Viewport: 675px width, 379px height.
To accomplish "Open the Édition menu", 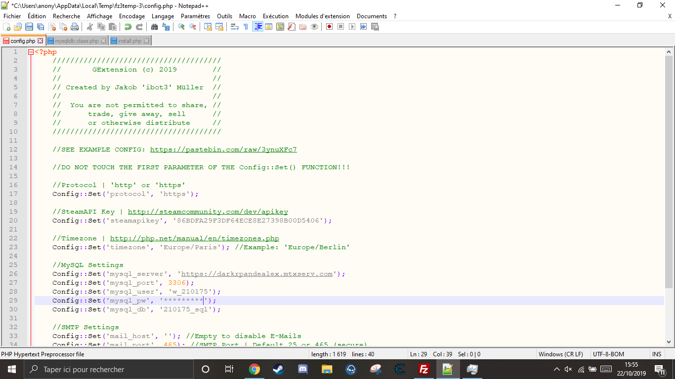I will pos(37,16).
